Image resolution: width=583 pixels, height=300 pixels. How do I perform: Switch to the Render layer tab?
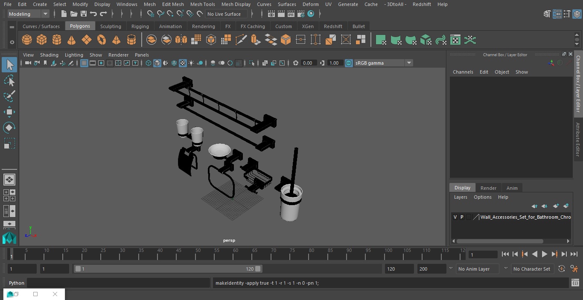pyautogui.click(x=488, y=188)
